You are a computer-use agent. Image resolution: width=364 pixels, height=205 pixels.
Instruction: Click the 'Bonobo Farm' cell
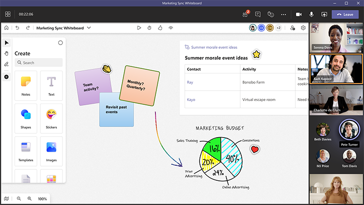coord(268,82)
